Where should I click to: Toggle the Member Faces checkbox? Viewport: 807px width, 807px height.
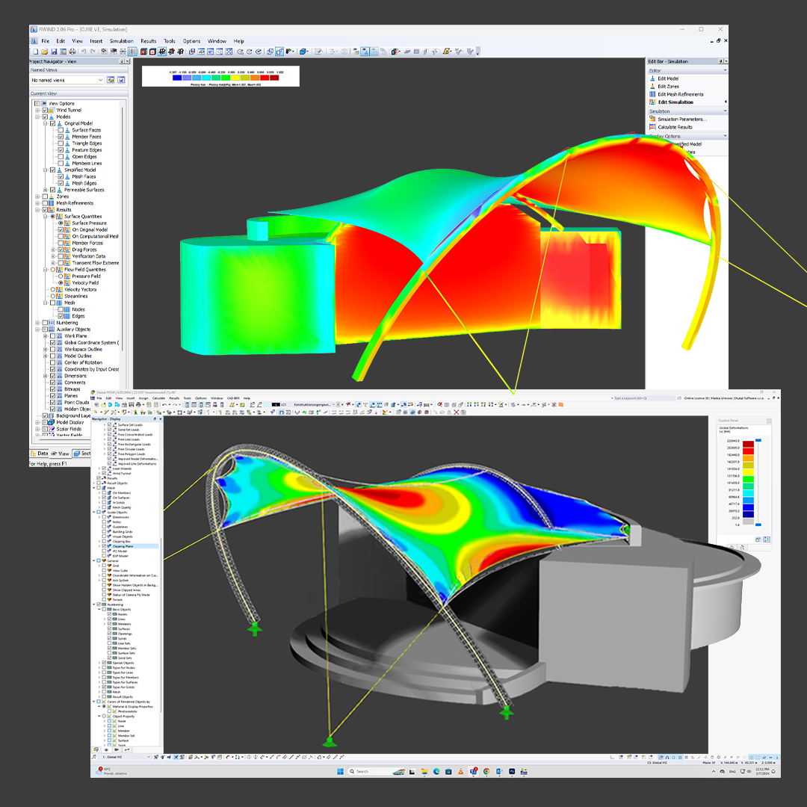coord(61,137)
